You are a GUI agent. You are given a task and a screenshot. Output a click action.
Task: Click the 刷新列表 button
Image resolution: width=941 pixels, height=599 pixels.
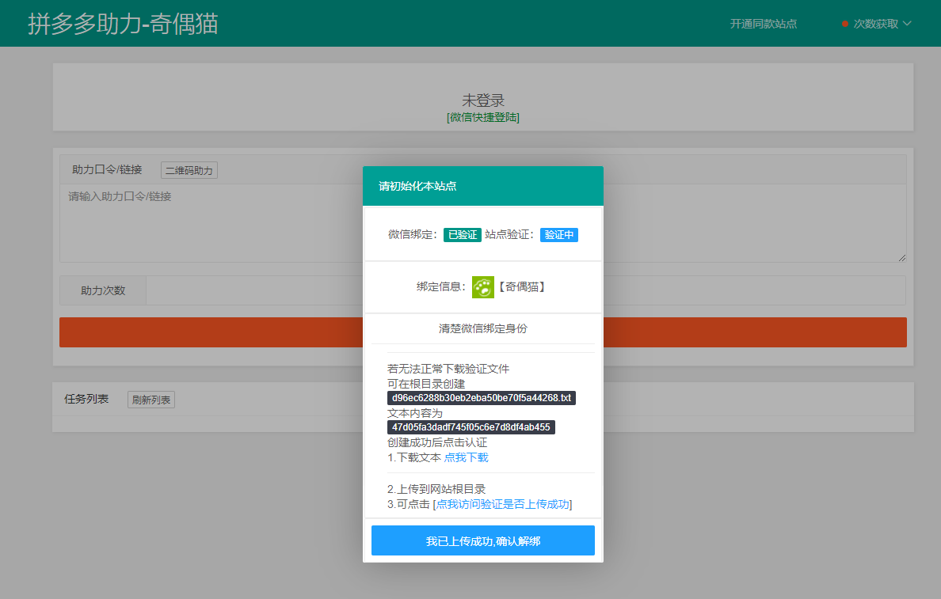(x=151, y=400)
